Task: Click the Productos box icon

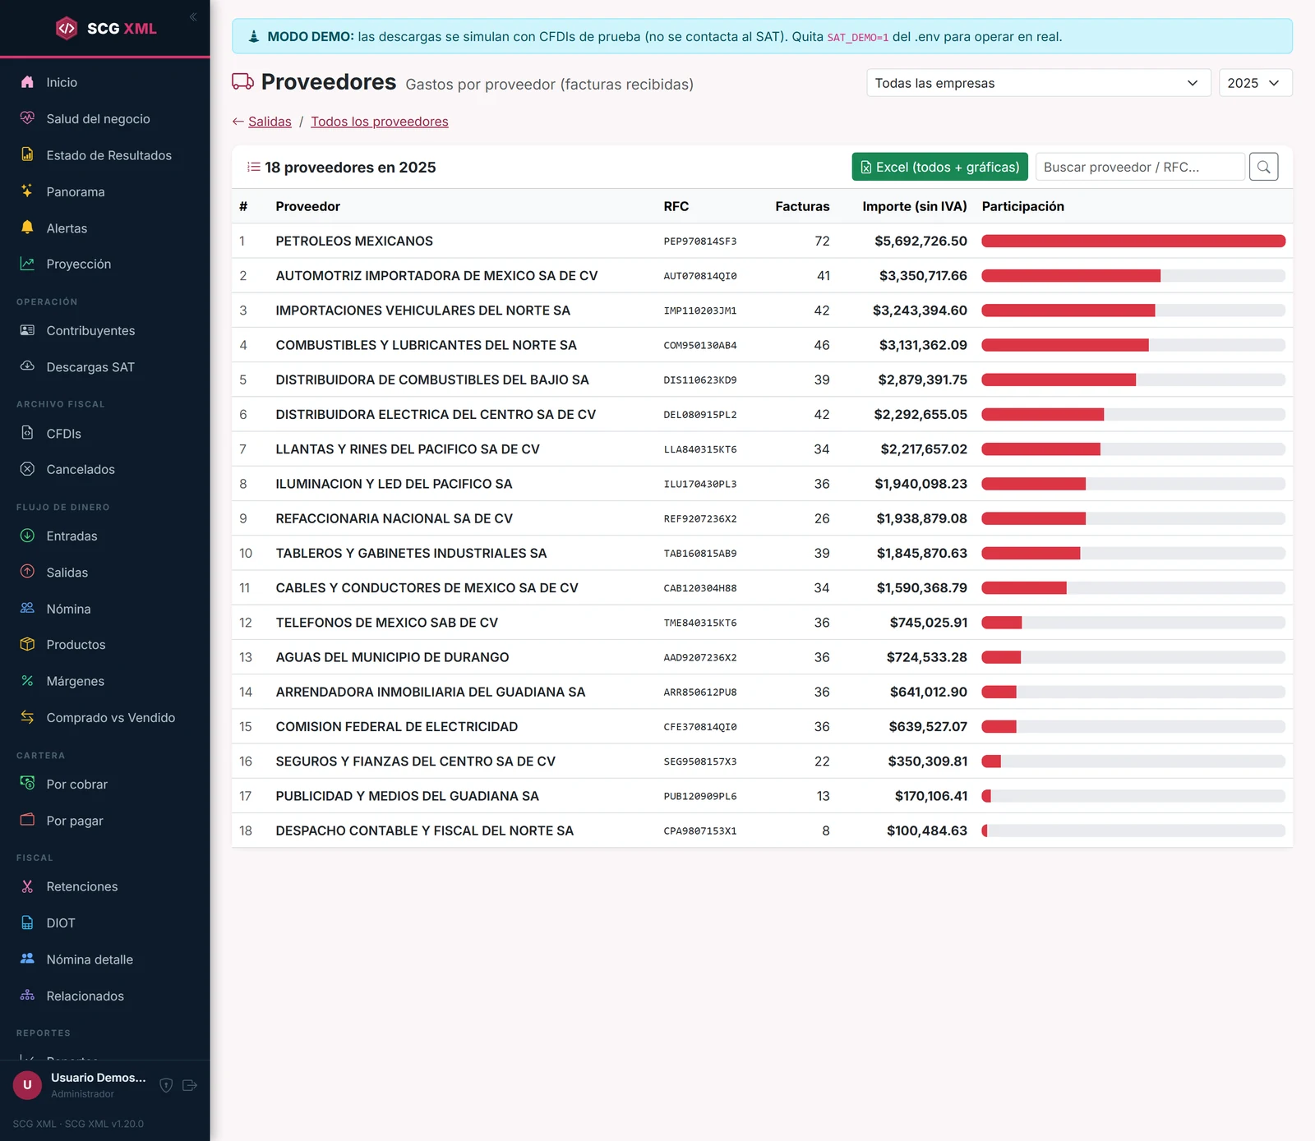Action: [x=27, y=644]
